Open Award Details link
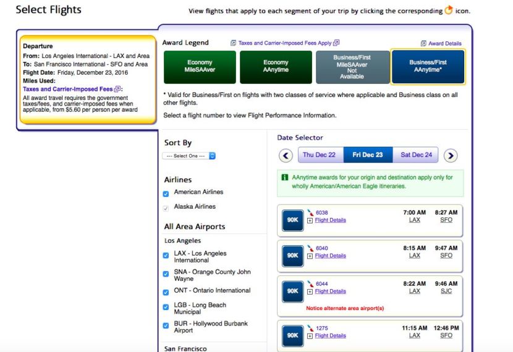Image resolution: width=513 pixels, height=352 pixels. click(445, 43)
